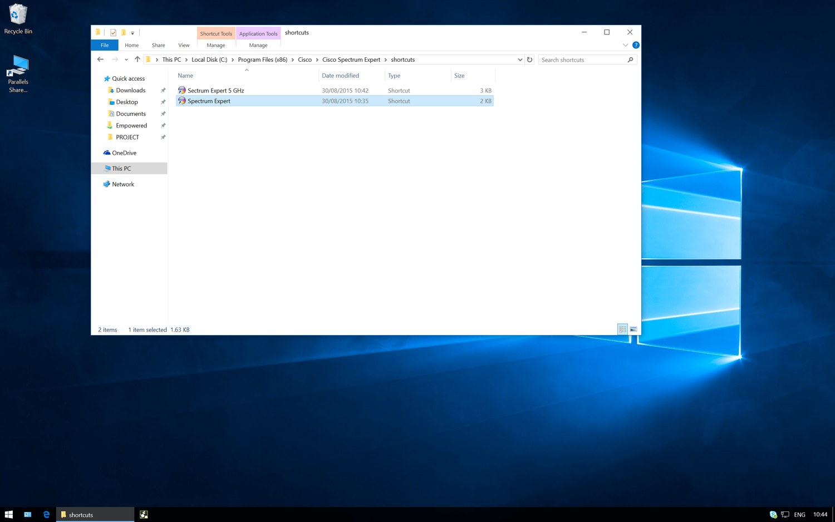Select Quick access in the navigation pane
The width and height of the screenshot is (835, 522).
pyautogui.click(x=128, y=78)
